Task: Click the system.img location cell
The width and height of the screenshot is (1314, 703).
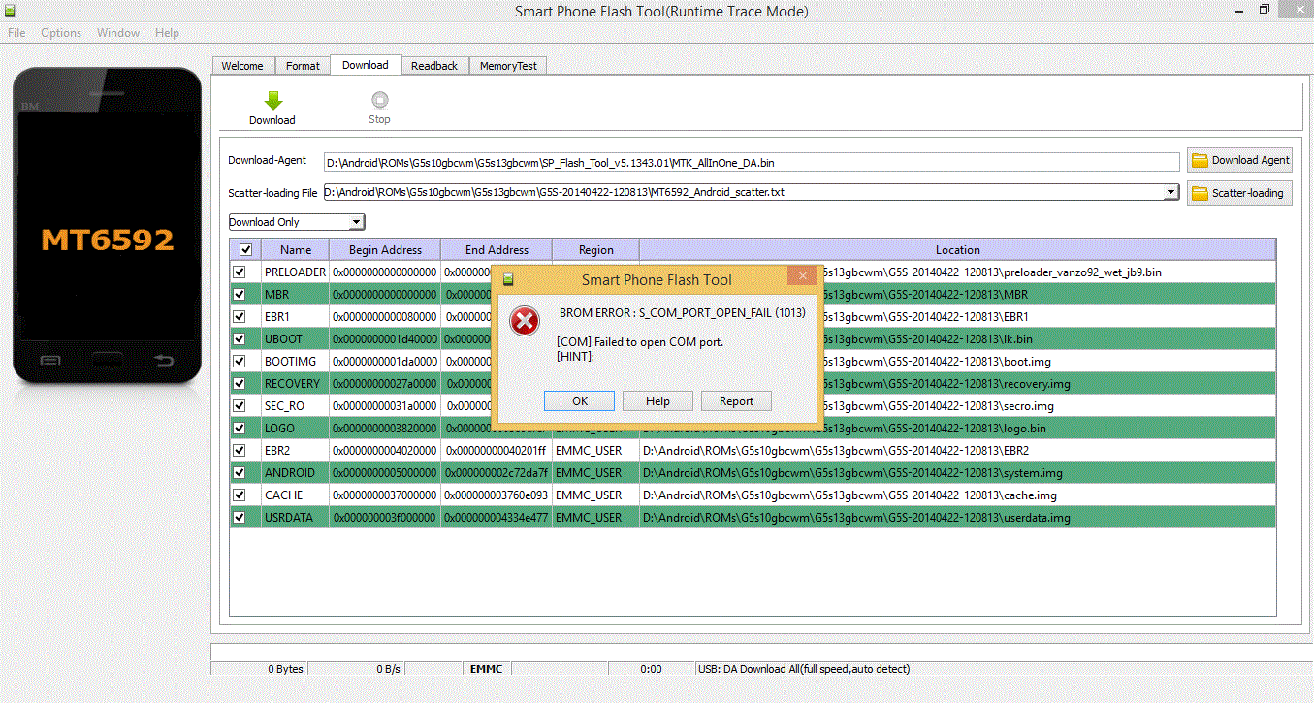Action: point(958,473)
